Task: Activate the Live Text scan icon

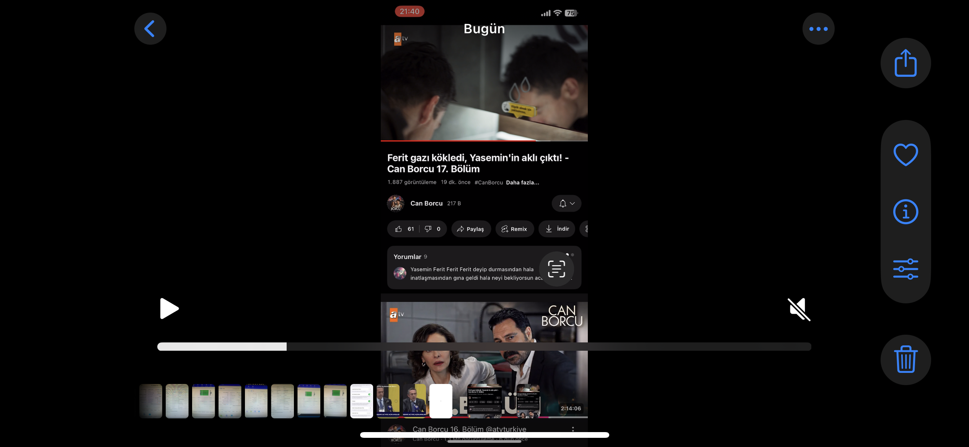Action: point(556,269)
